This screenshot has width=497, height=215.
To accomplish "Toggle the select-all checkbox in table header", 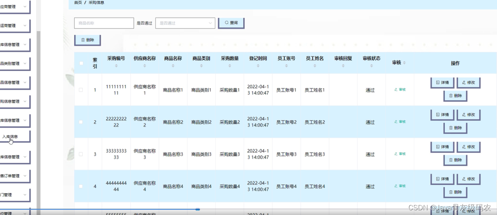I will point(81,63).
